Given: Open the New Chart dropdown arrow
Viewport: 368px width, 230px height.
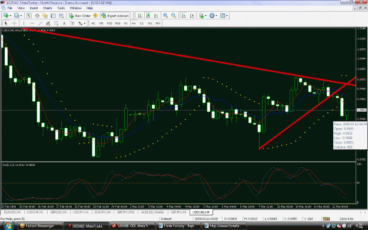Looking at the screenshot, I should pos(11,16).
